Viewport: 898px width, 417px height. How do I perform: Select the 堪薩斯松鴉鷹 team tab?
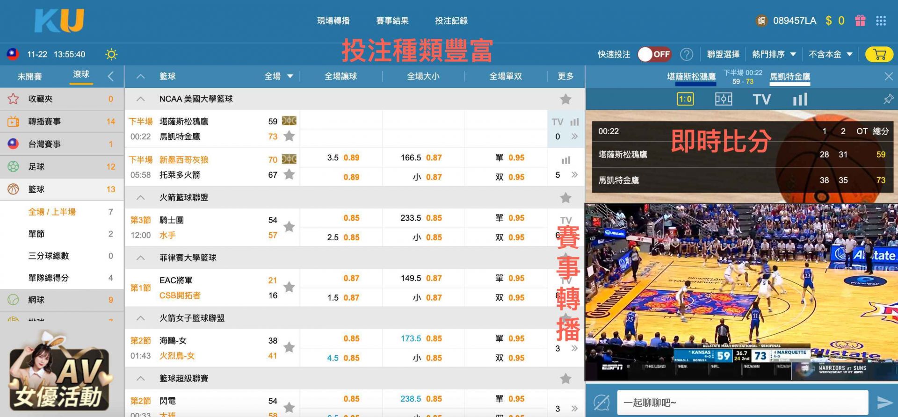pyautogui.click(x=691, y=77)
